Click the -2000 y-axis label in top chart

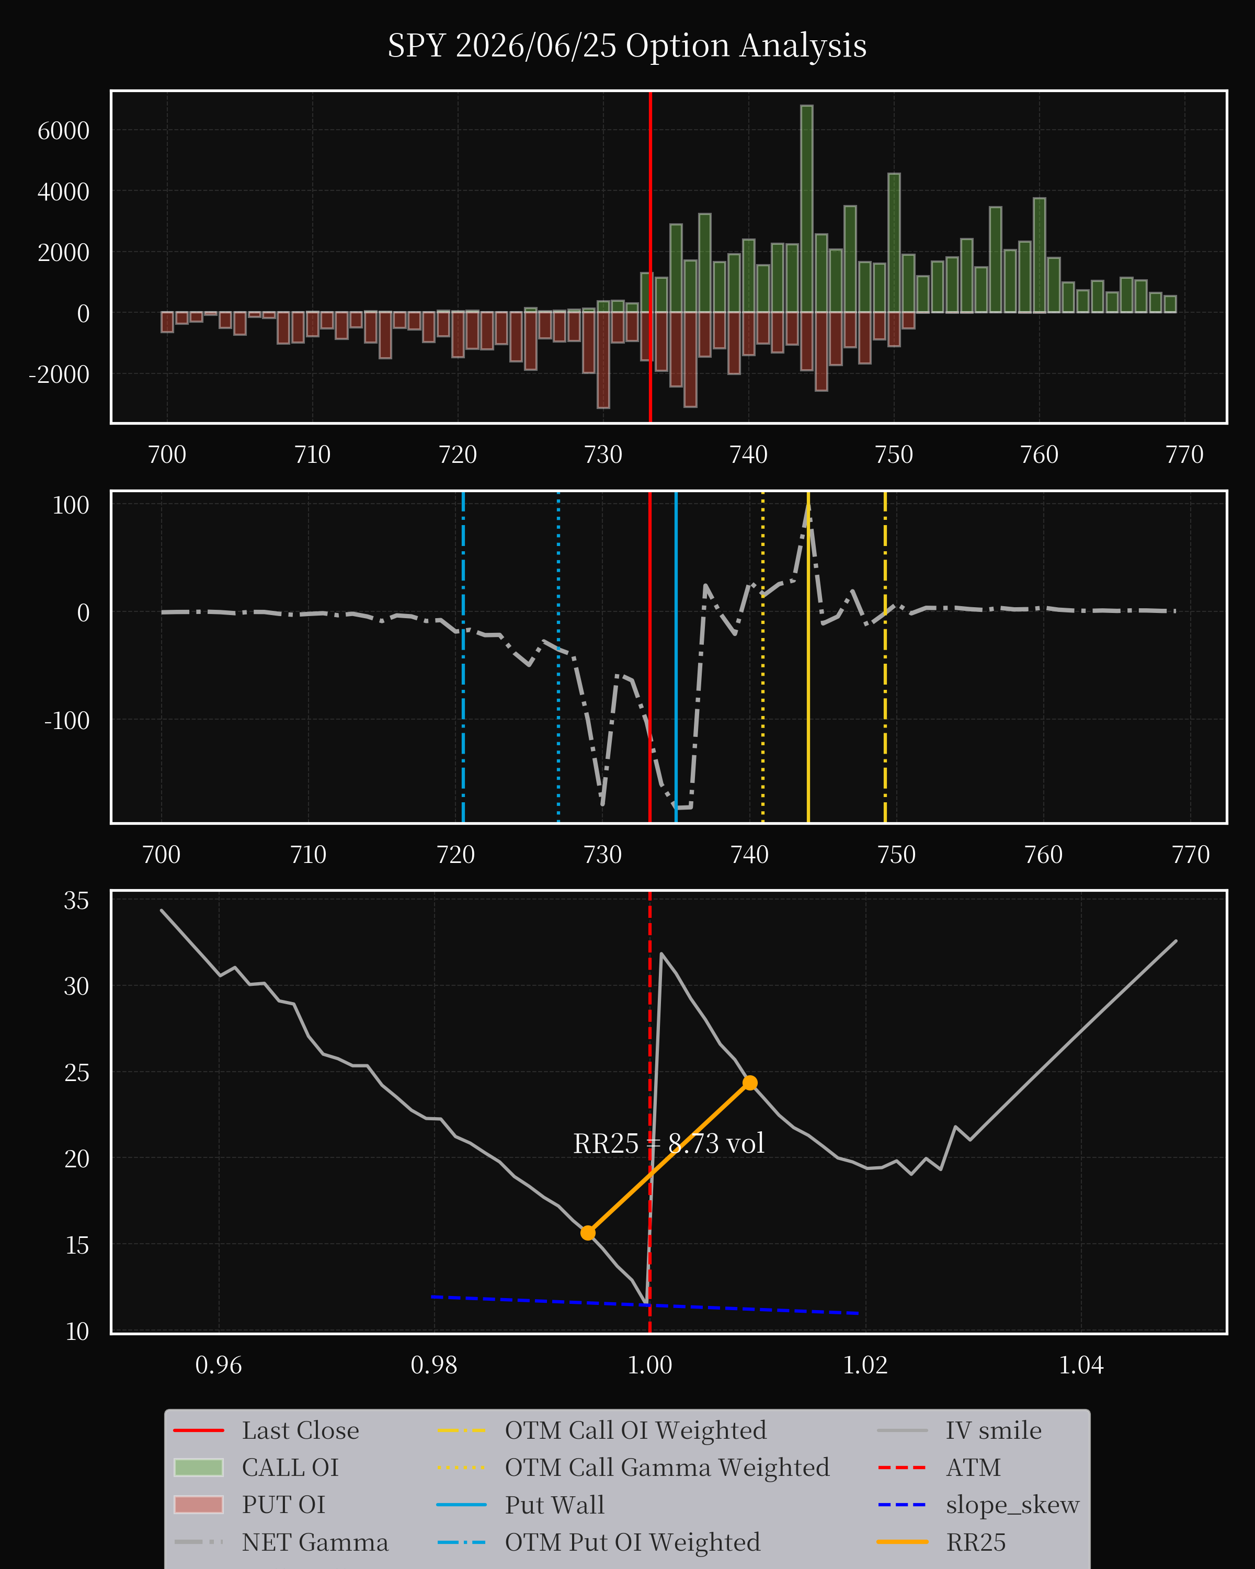tap(59, 374)
